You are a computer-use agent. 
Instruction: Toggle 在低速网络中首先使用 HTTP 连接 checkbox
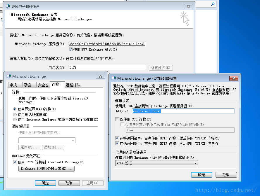click(117, 143)
